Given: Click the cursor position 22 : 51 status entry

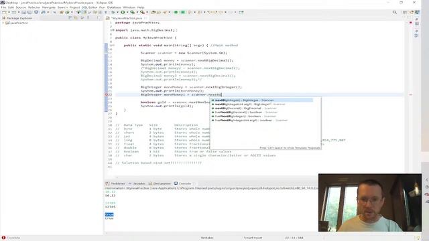Looking at the screenshot, I should tap(294, 238).
